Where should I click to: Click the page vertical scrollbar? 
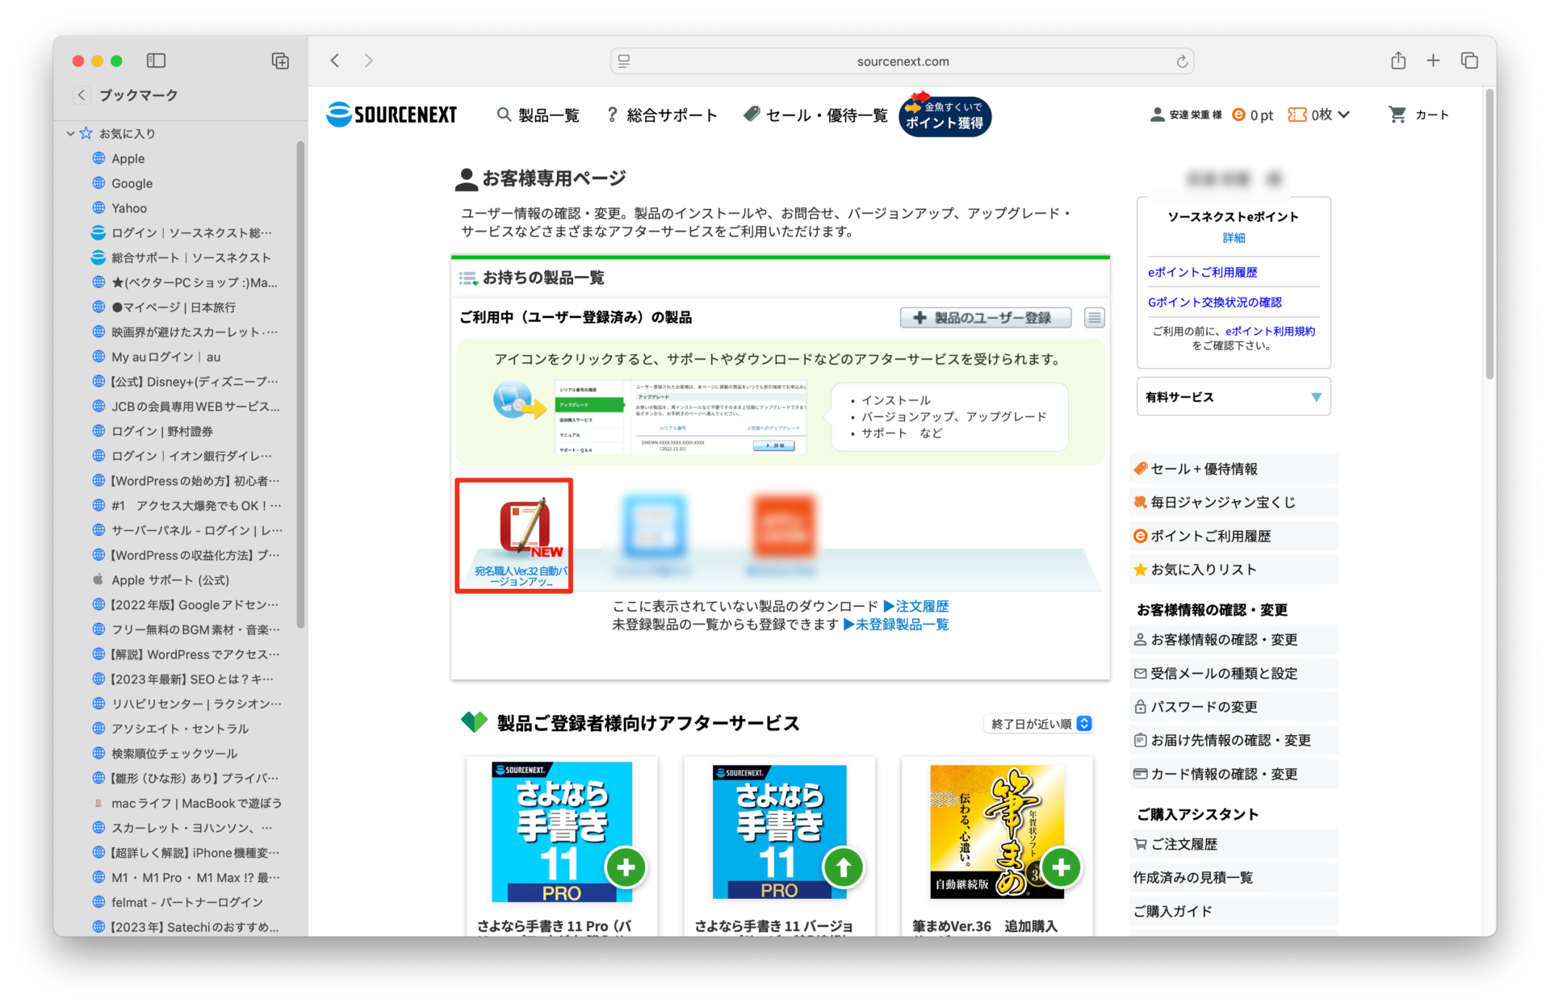(1490, 234)
